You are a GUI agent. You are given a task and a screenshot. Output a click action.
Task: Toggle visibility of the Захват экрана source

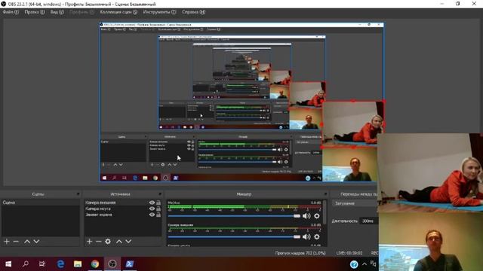pyautogui.click(x=152, y=215)
